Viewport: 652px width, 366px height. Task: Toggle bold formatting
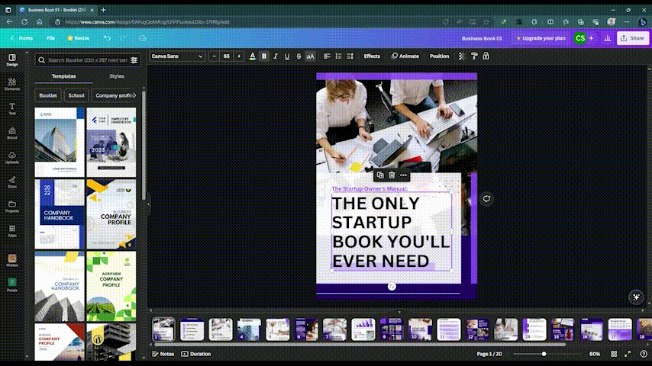[264, 56]
